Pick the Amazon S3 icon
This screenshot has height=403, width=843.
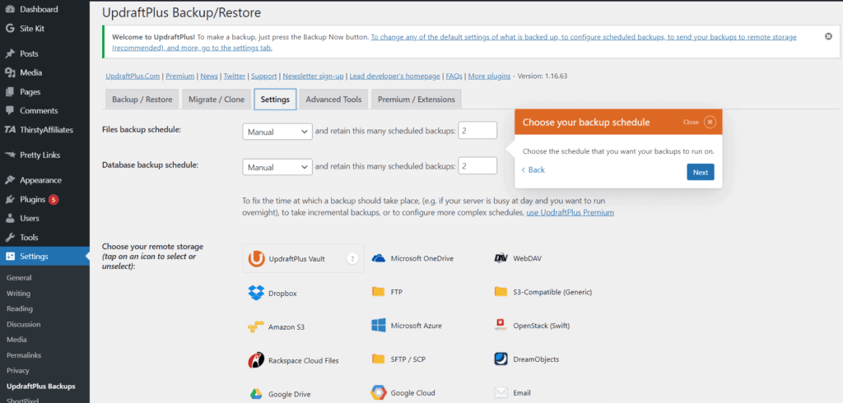pos(256,327)
